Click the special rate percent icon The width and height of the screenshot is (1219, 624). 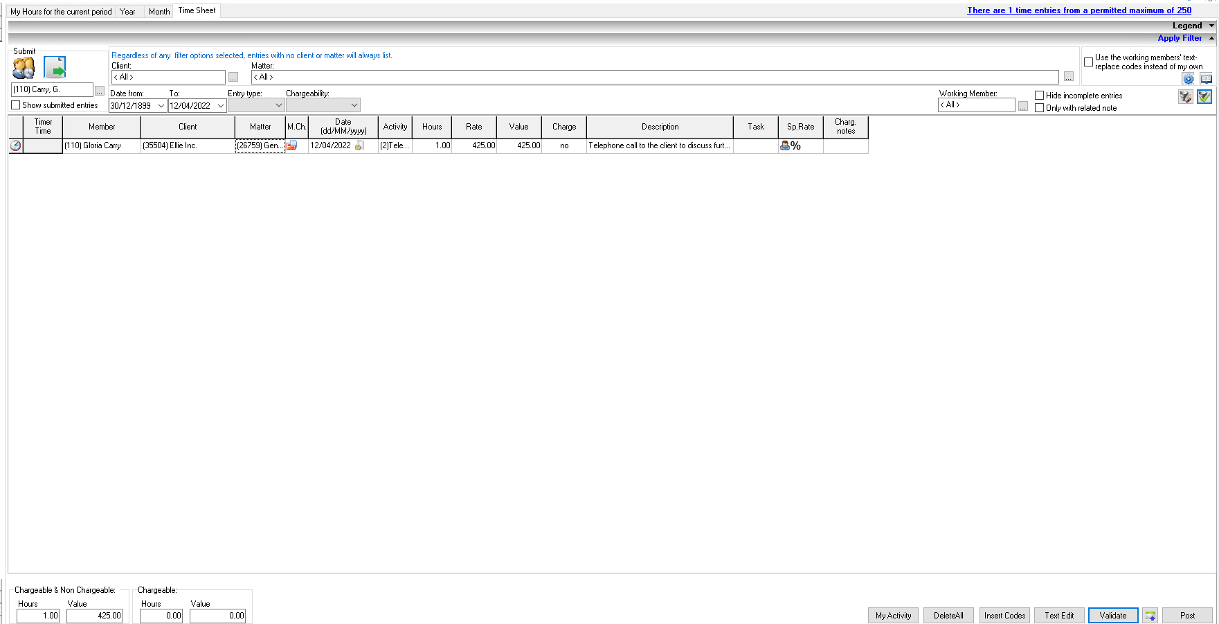tap(791, 145)
